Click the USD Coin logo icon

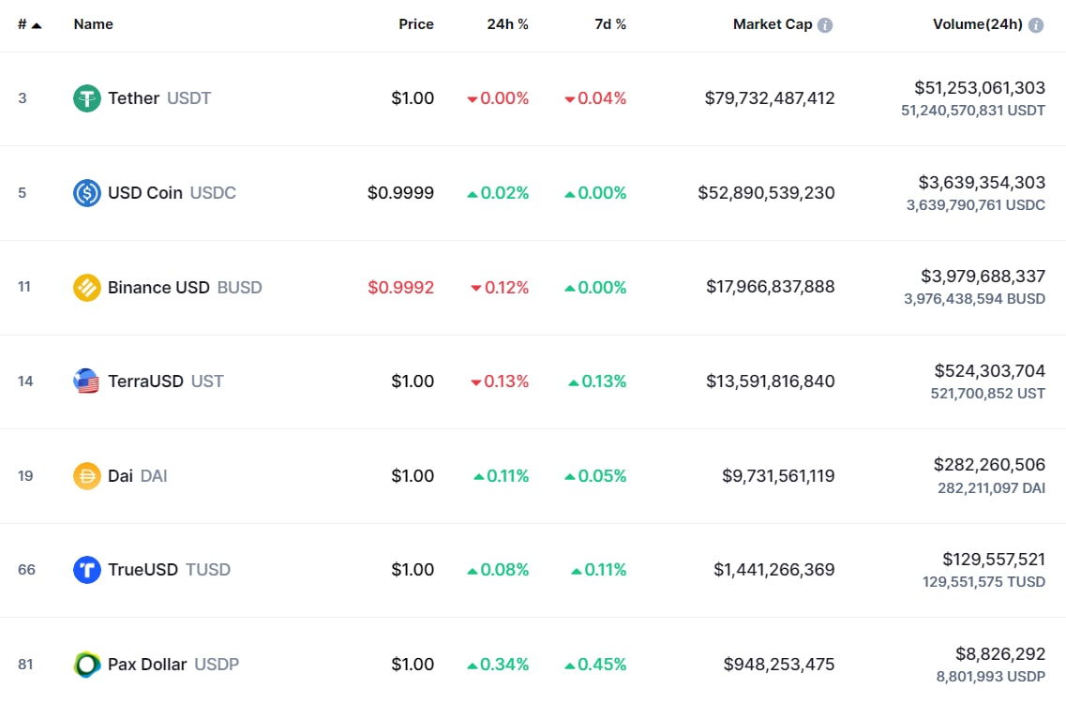(87, 193)
